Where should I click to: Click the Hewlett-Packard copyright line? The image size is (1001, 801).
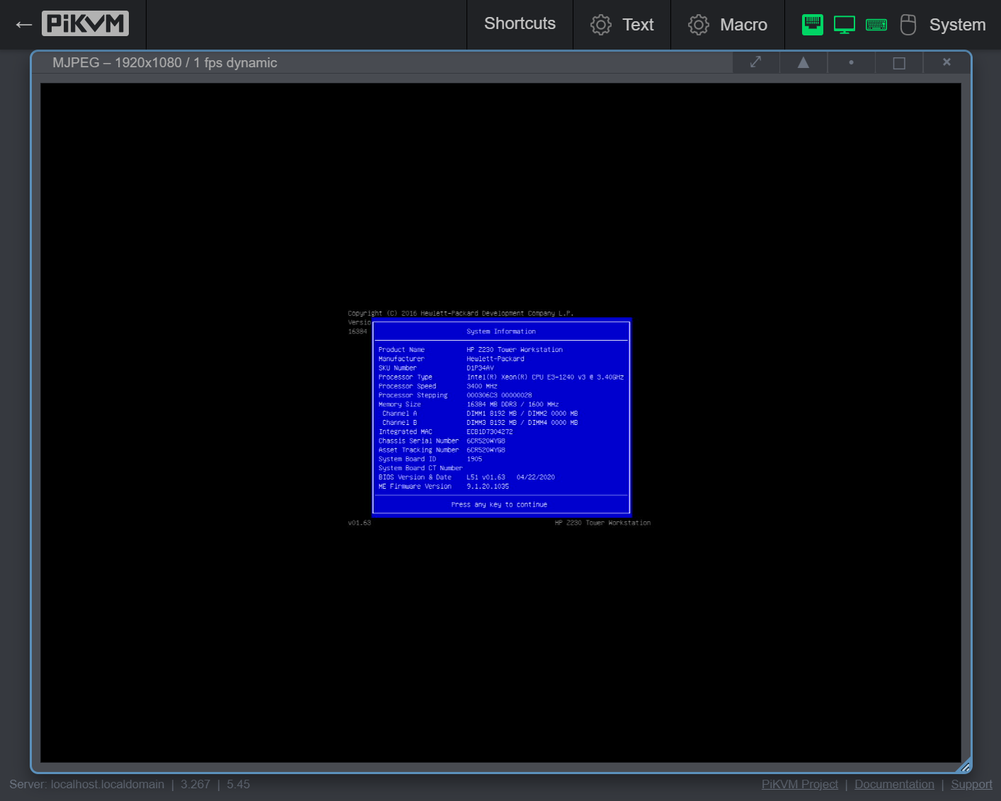click(461, 313)
